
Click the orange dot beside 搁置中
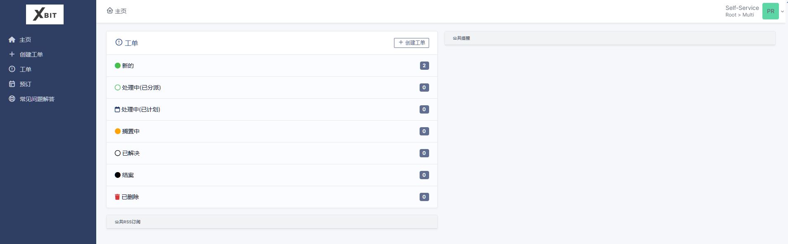(118, 131)
